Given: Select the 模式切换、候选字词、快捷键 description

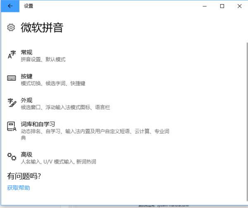Looking at the screenshot, I should (x=53, y=84).
